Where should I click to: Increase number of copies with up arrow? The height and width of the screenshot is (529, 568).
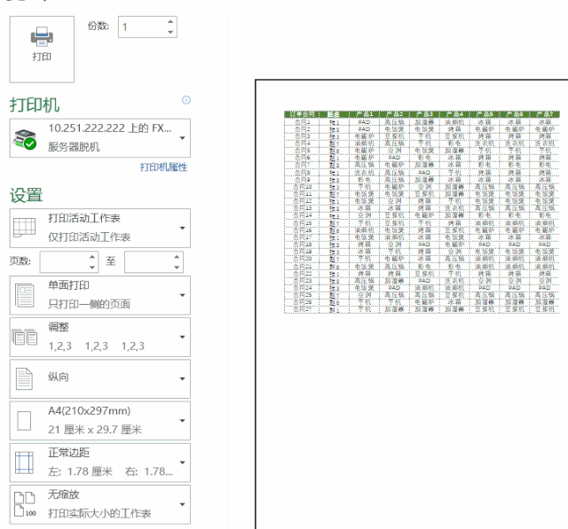(x=170, y=22)
